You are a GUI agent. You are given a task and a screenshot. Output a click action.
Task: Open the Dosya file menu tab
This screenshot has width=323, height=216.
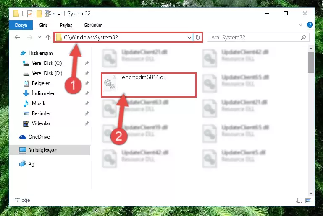coord(21,25)
